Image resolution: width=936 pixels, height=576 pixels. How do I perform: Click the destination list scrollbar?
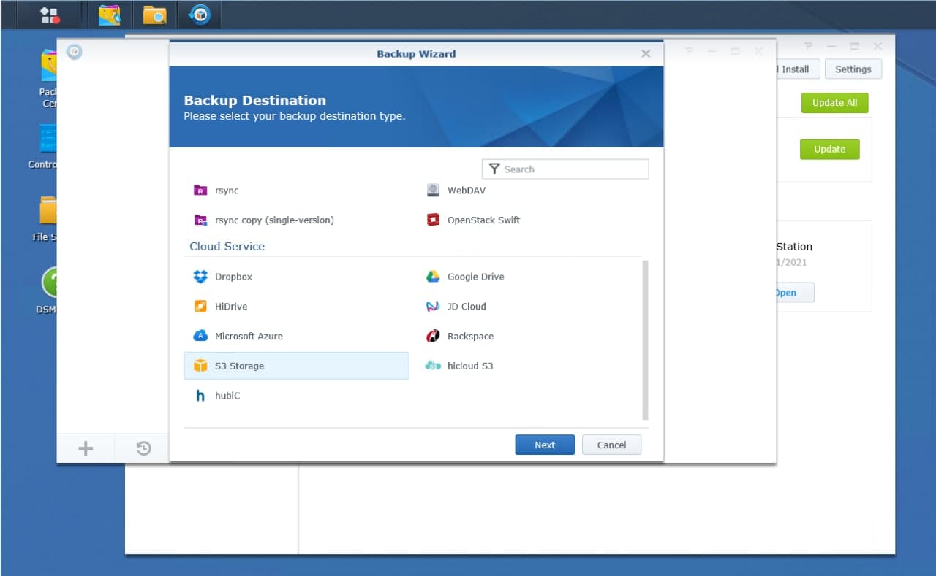coord(645,339)
